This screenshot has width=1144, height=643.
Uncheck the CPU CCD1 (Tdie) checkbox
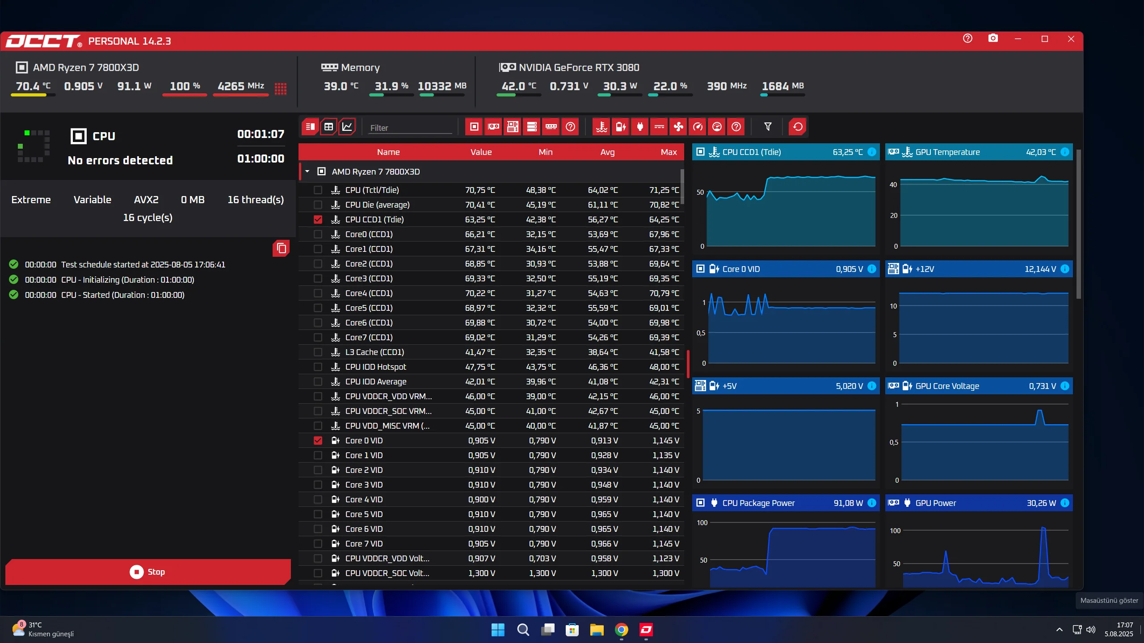click(318, 220)
